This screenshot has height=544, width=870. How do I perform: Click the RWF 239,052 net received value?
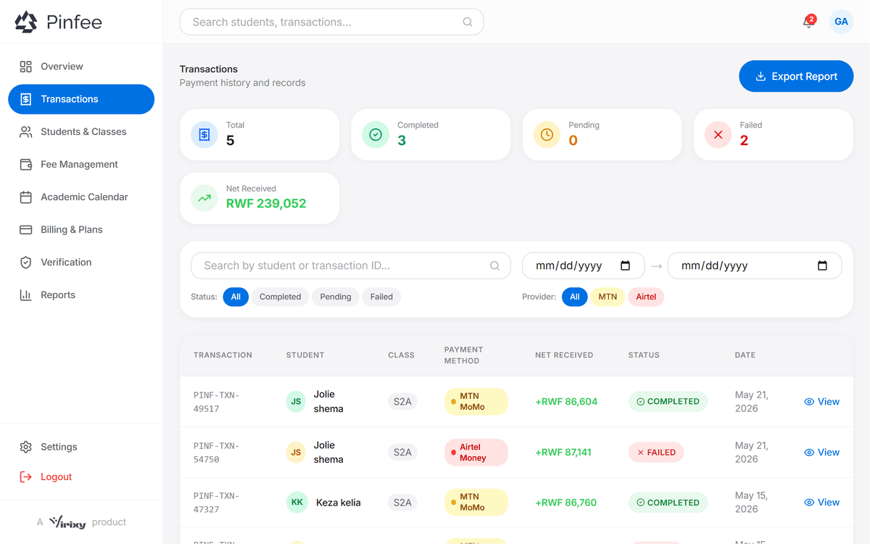tap(266, 204)
